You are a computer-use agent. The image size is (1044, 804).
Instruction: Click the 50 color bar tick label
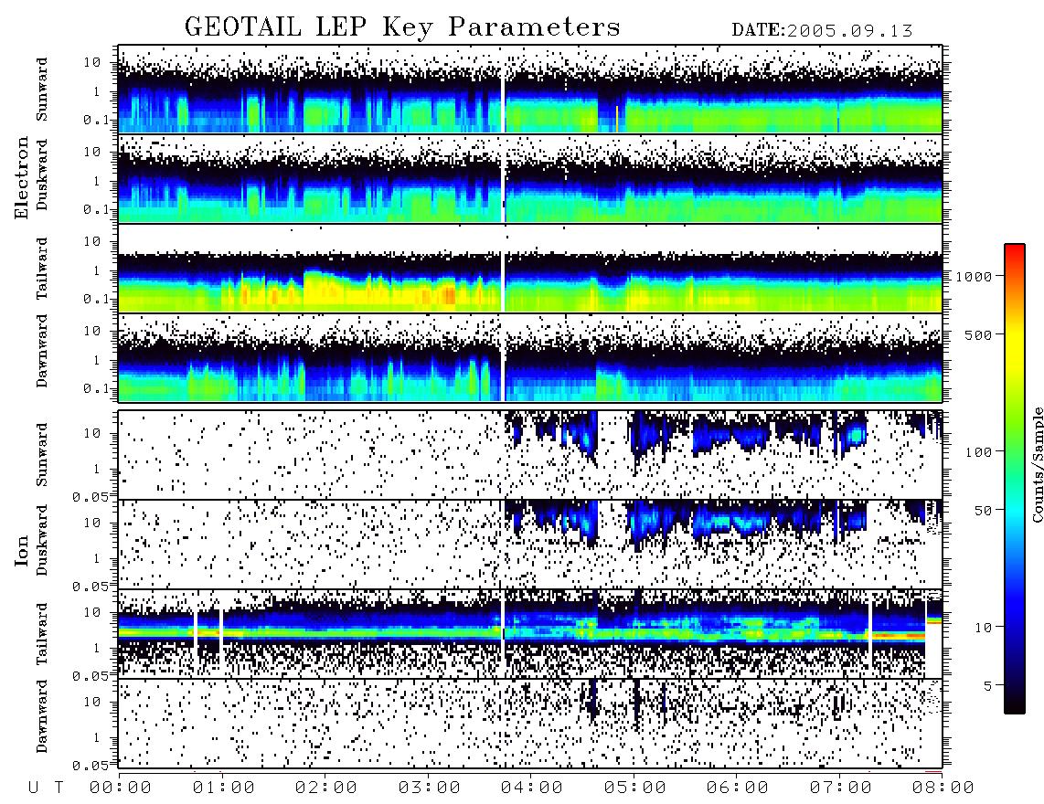(983, 511)
